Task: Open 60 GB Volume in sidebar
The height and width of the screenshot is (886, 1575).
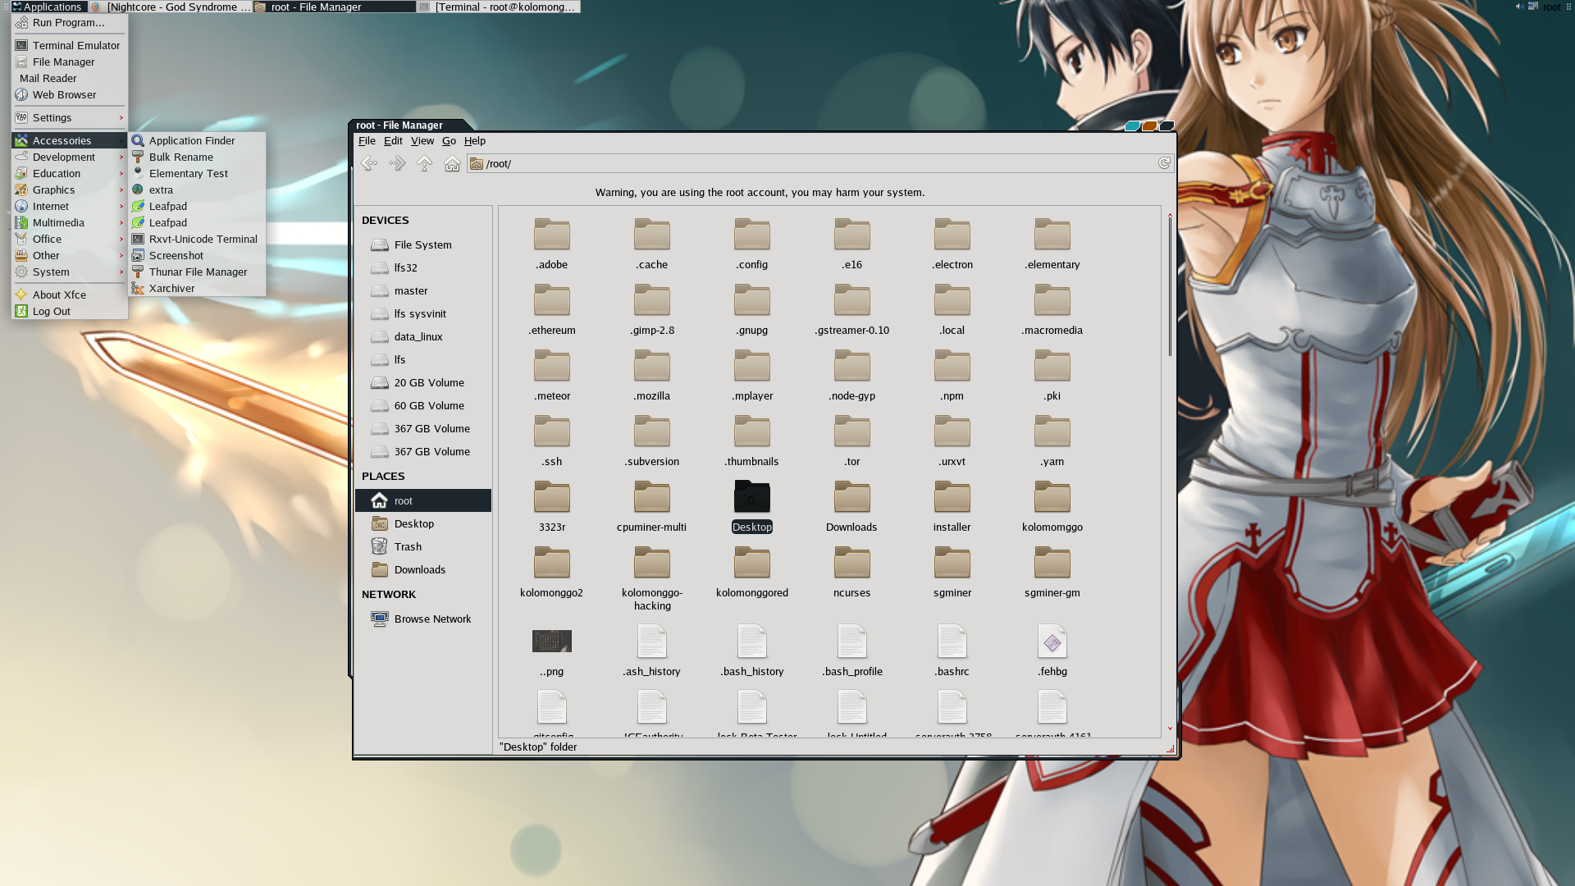Action: [423, 405]
